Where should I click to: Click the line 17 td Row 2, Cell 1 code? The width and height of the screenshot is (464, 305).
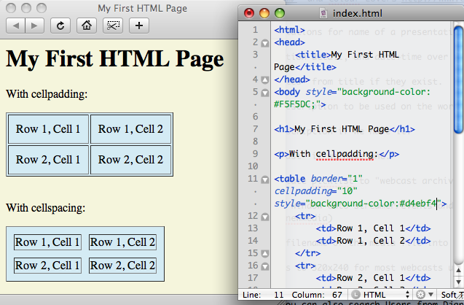click(x=373, y=278)
